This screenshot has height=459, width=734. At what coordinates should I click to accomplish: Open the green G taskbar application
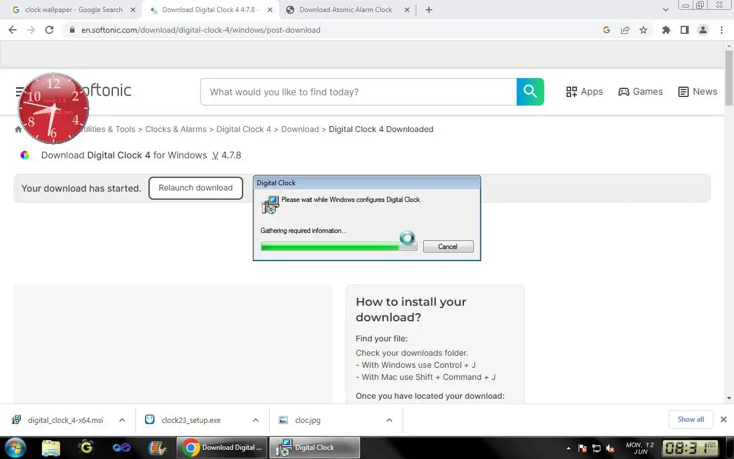pos(86,448)
